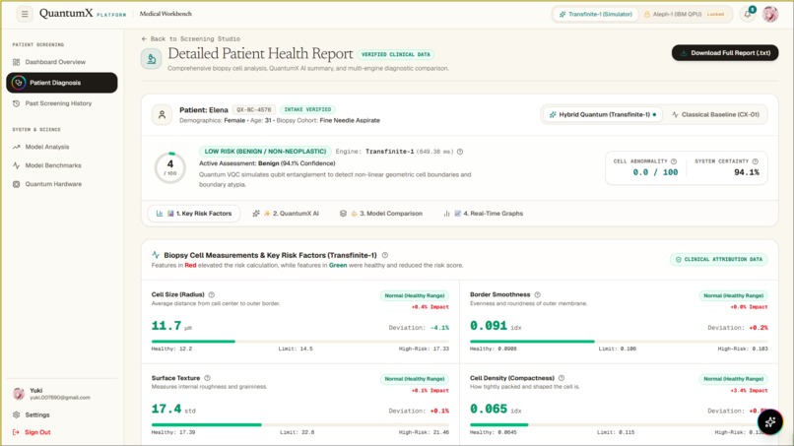
Task: Select locked Aleph-1 (IBM QPU) engine
Action: (684, 14)
